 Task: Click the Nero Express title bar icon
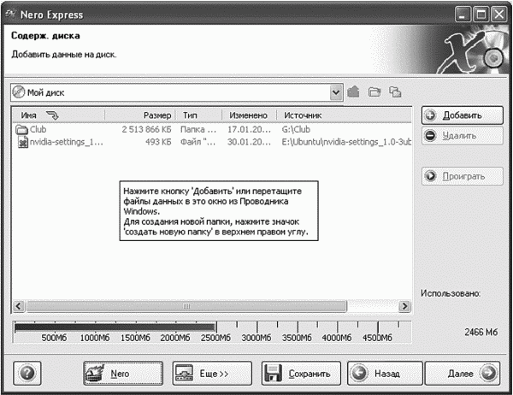pos(10,14)
